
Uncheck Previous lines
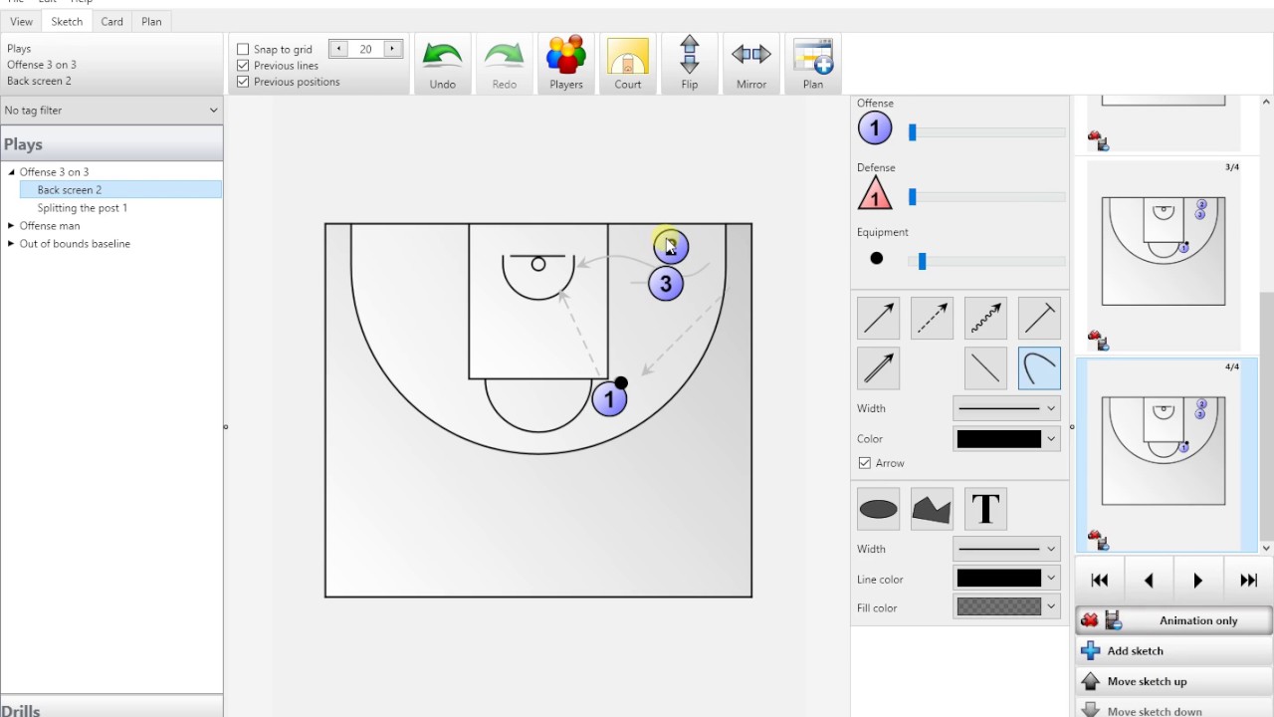pos(243,66)
